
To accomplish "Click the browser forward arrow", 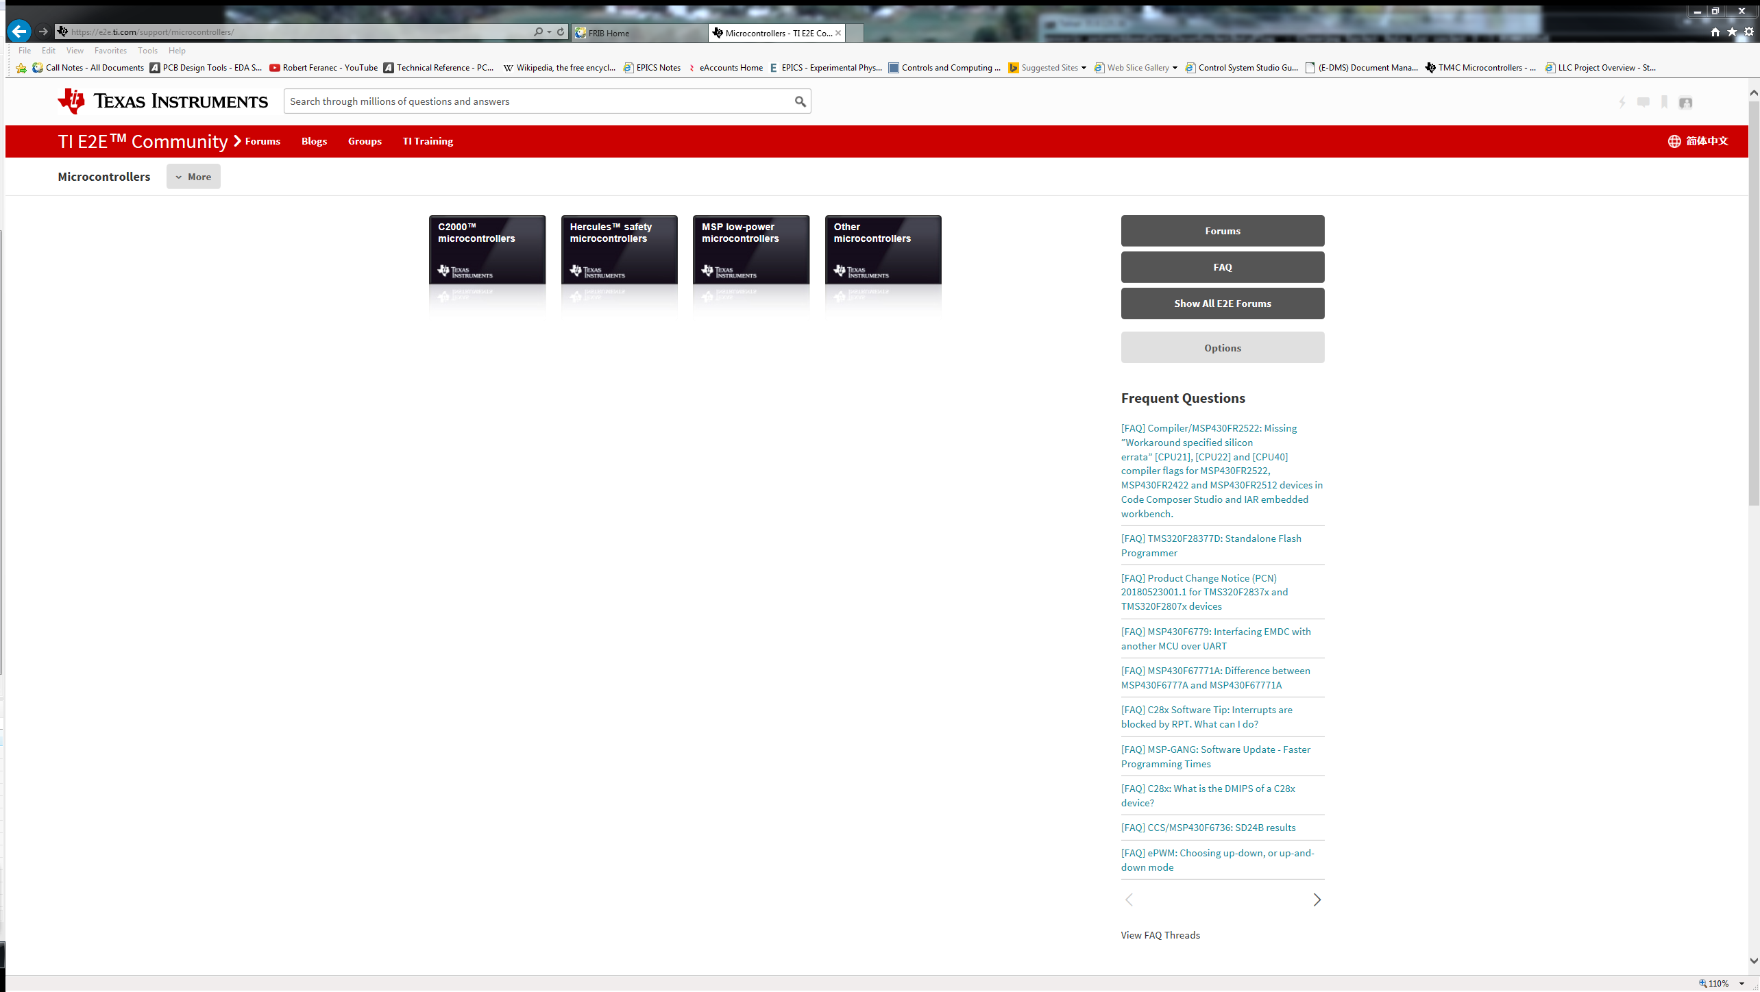I will (43, 32).
